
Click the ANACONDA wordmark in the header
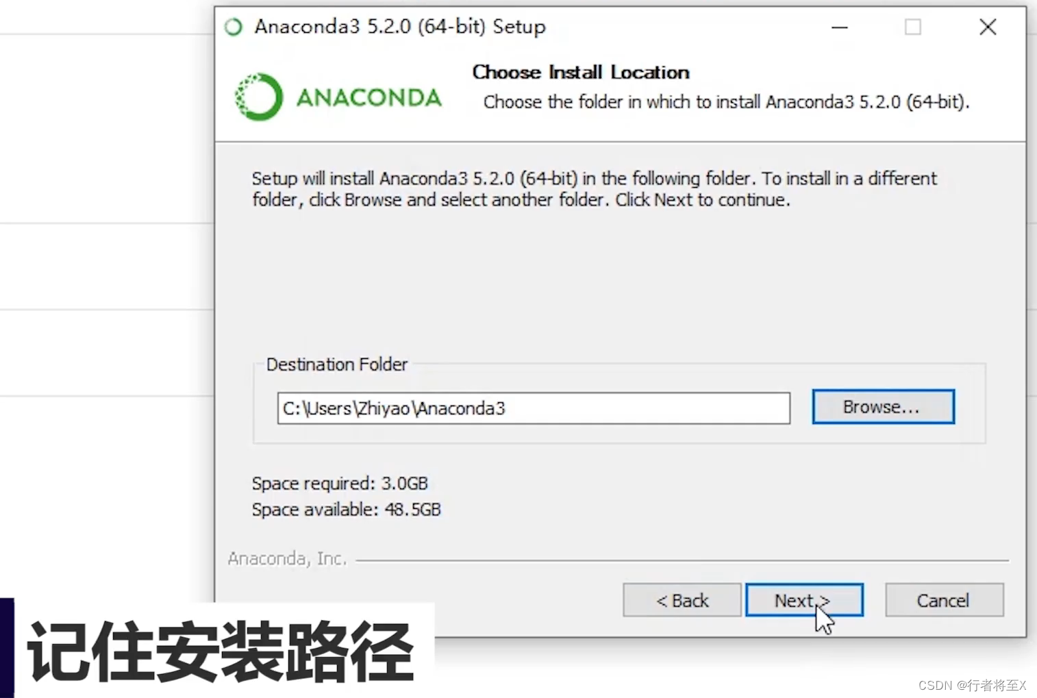click(368, 98)
